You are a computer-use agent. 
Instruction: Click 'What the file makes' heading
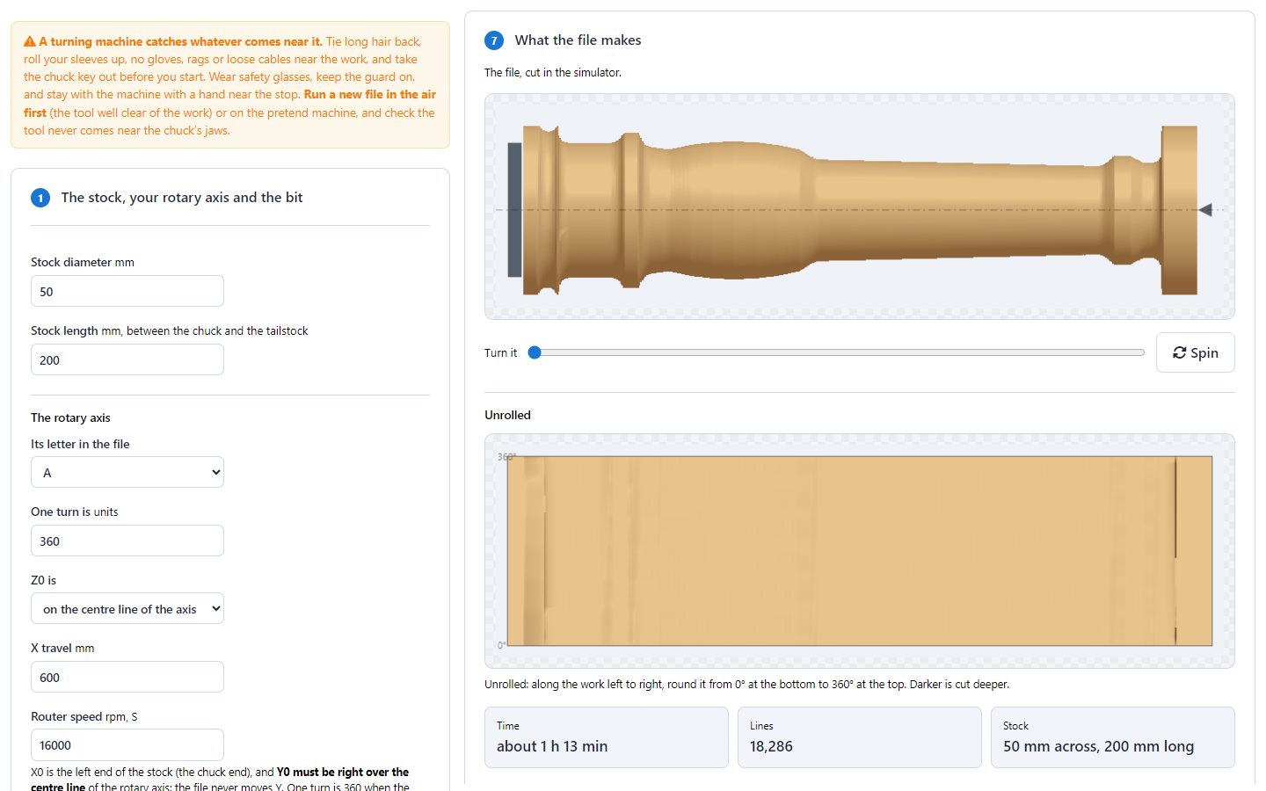[578, 40]
